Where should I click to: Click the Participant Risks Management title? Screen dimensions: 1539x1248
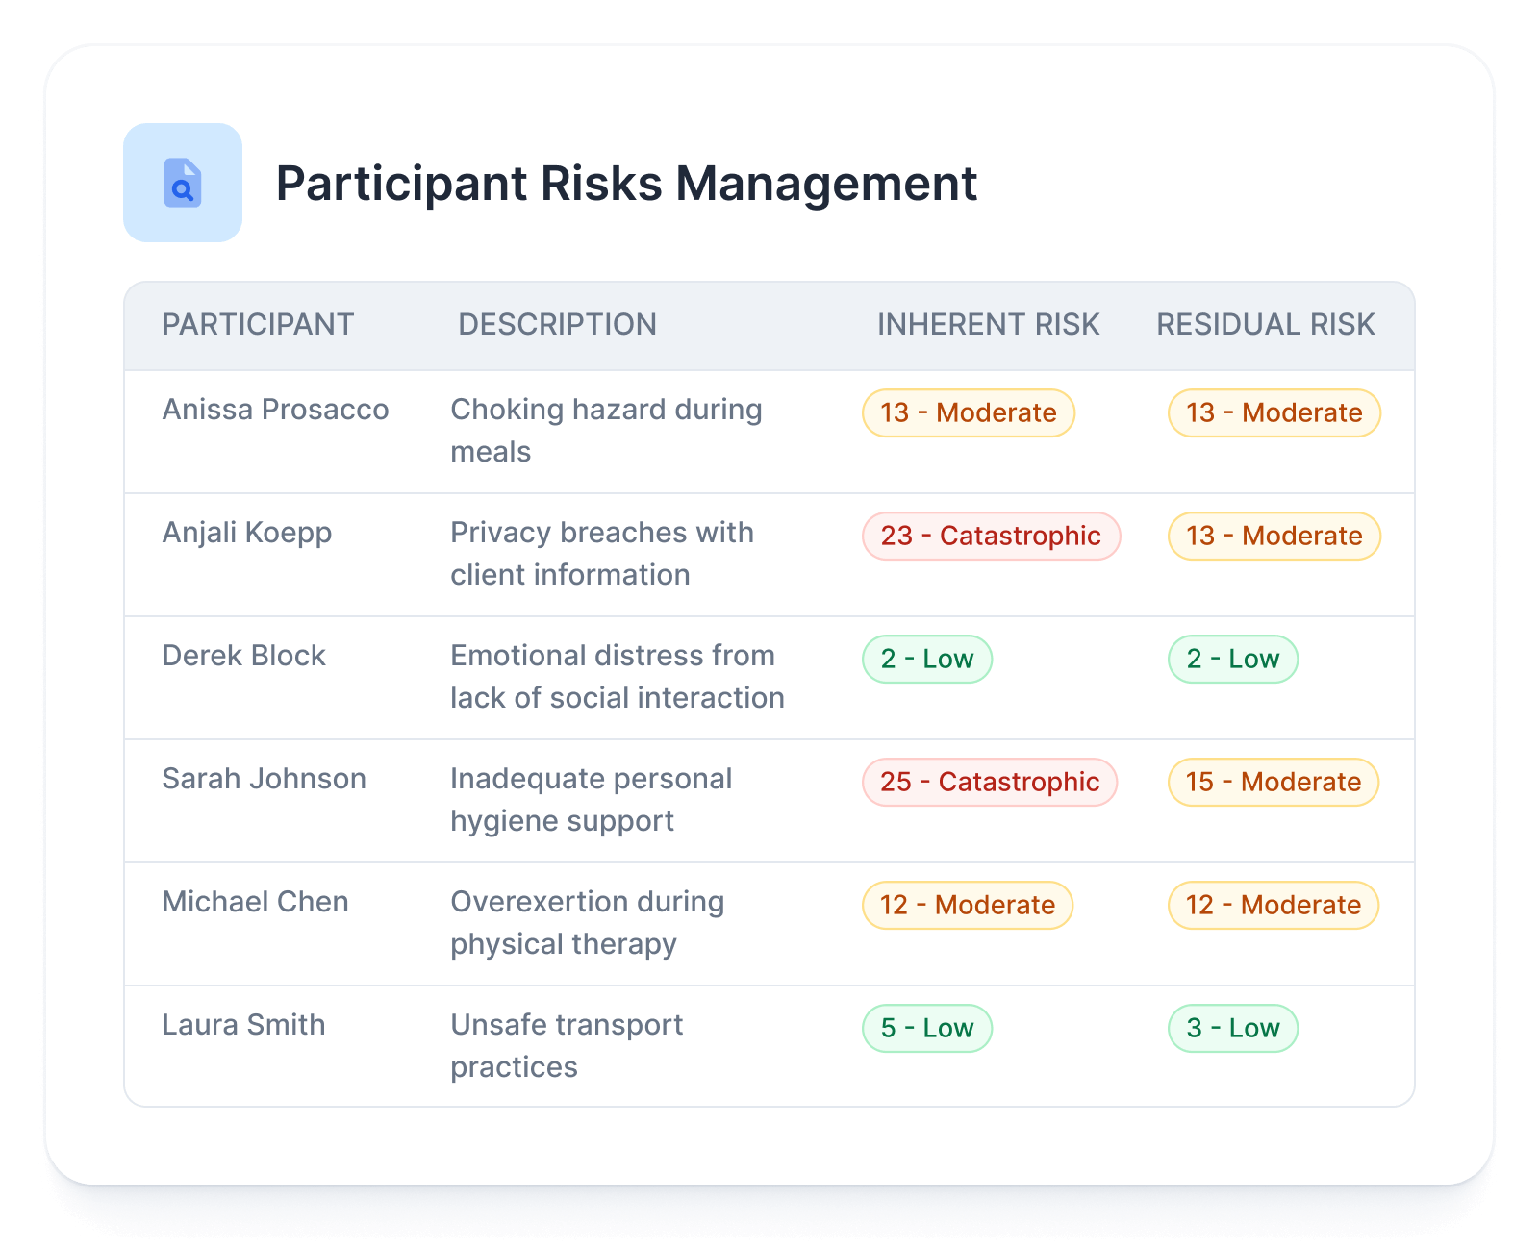click(626, 184)
